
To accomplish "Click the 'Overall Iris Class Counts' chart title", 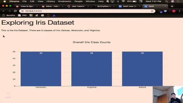I will [91, 42].
